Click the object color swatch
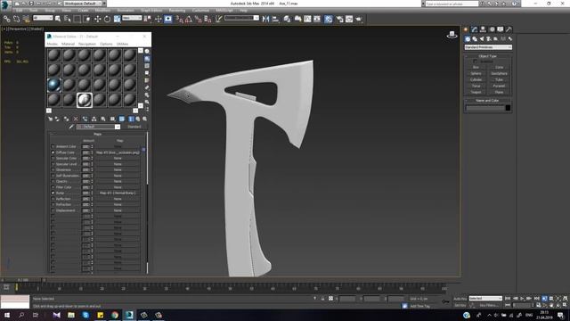This screenshot has height=321, width=570. (508, 108)
